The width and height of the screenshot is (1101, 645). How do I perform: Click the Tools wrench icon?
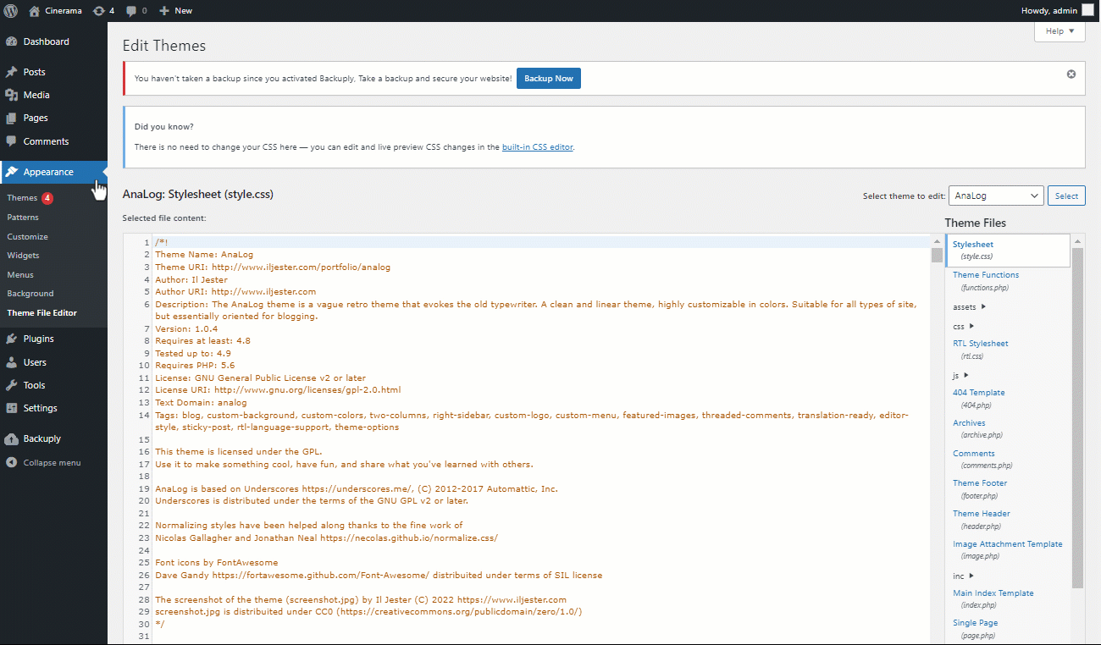11,385
